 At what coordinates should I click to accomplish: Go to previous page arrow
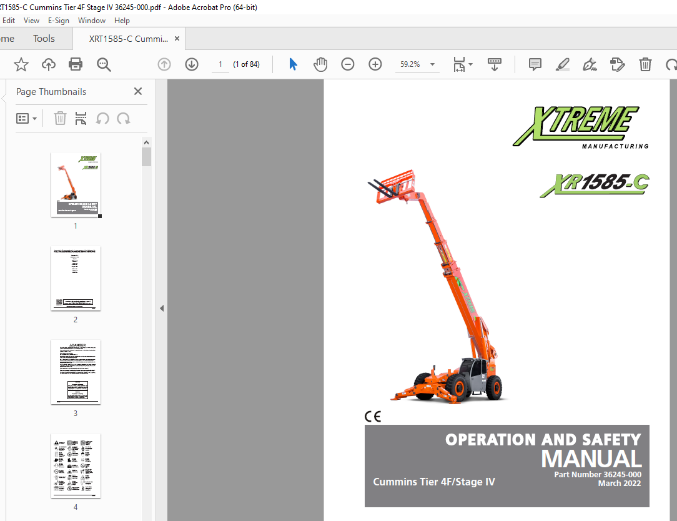[x=164, y=64]
